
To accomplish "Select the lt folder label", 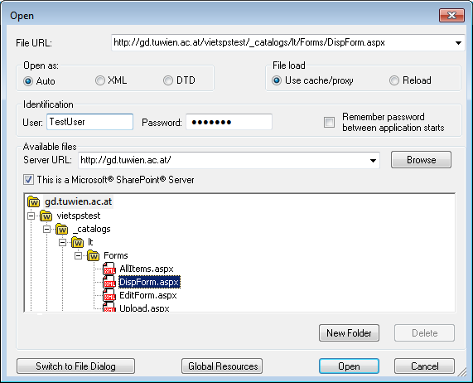I will click(90, 242).
